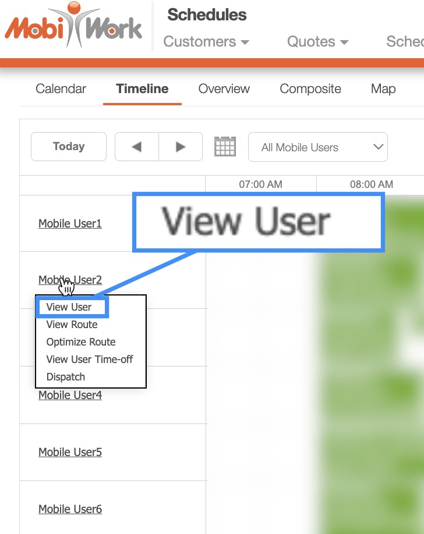Select View Route in the context menu
Screen dimensions: 424x534
click(72, 325)
